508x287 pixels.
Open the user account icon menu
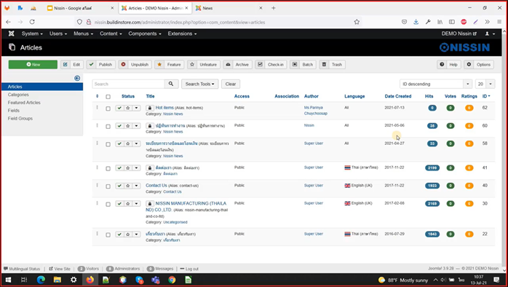(x=490, y=34)
